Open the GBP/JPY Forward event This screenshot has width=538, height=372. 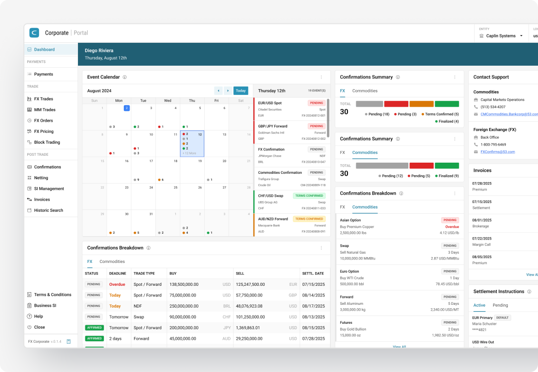point(290,132)
